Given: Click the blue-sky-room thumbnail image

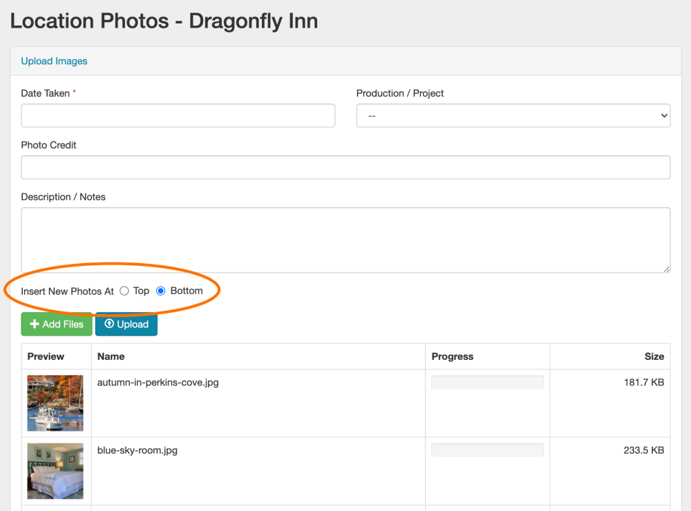Looking at the screenshot, I should tap(55, 471).
